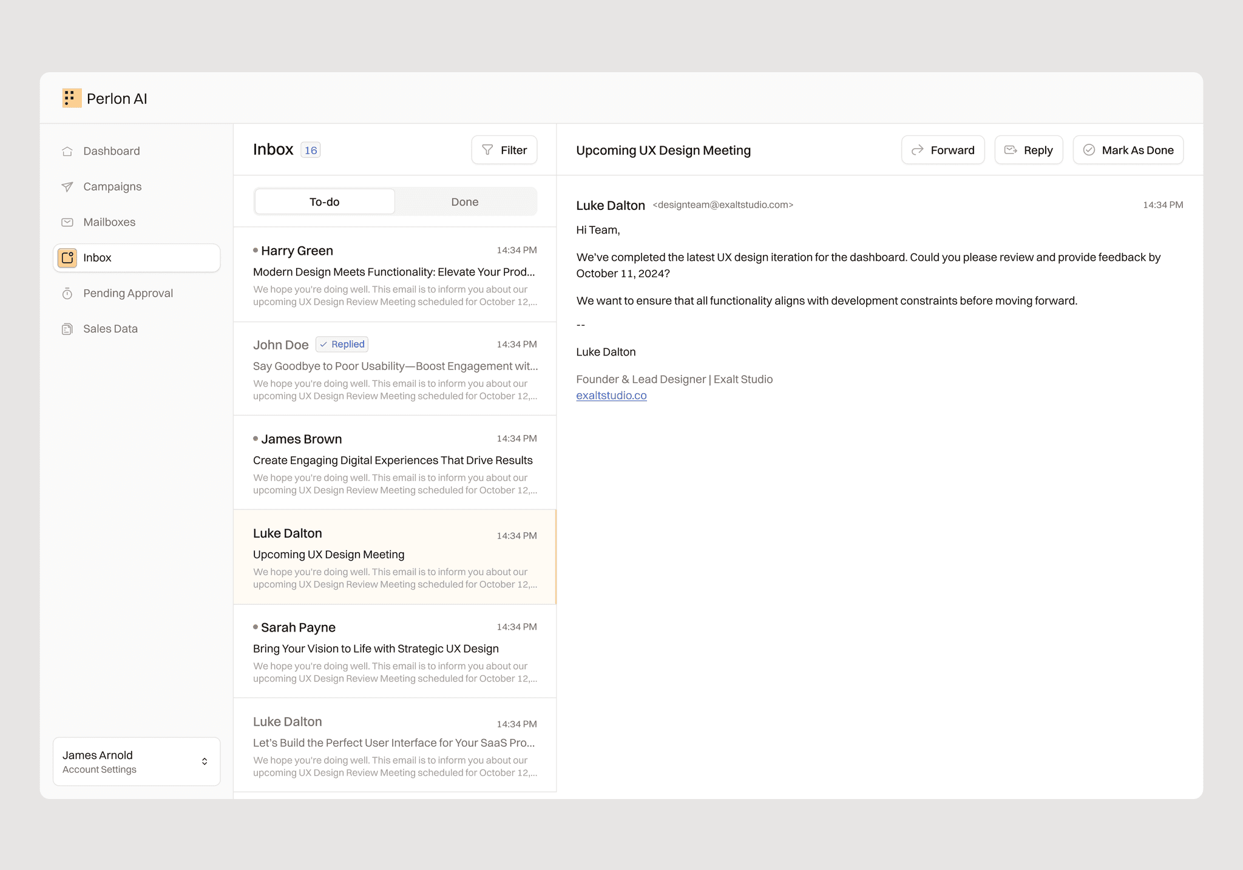Reply to Luke Dalton's email
Screen dimensions: 1243x870
[x=1028, y=150]
